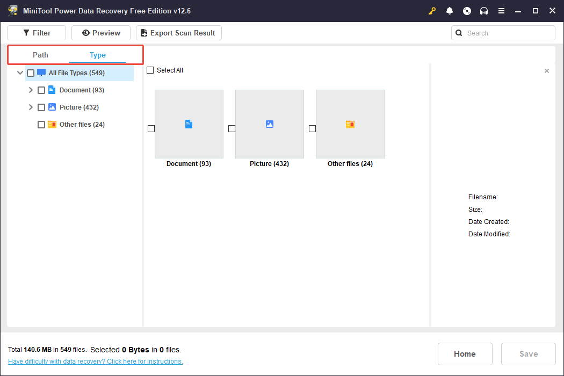Screen dimensions: 564x376
Task: Open the Other files category thumbnail
Action: coord(350,124)
